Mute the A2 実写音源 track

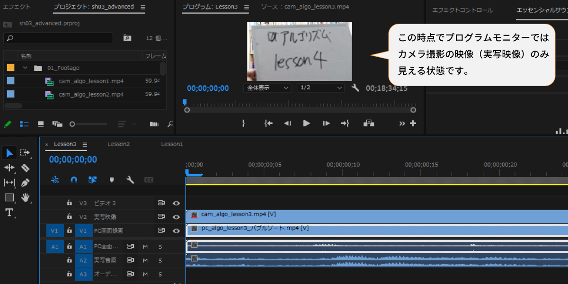(145, 260)
